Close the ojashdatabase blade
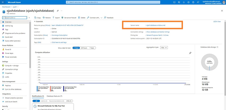 click(x=222, y=11)
